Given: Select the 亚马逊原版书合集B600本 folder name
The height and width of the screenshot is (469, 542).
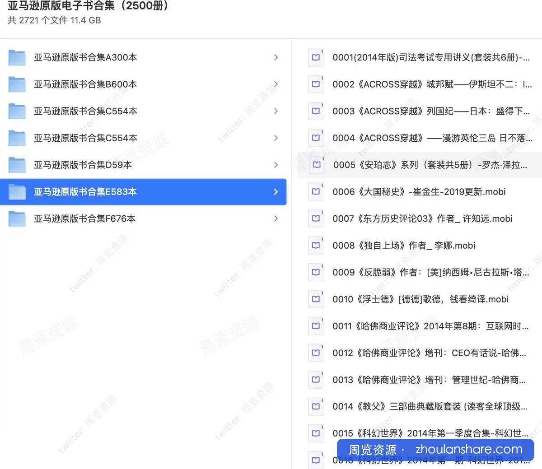Looking at the screenshot, I should pos(85,84).
